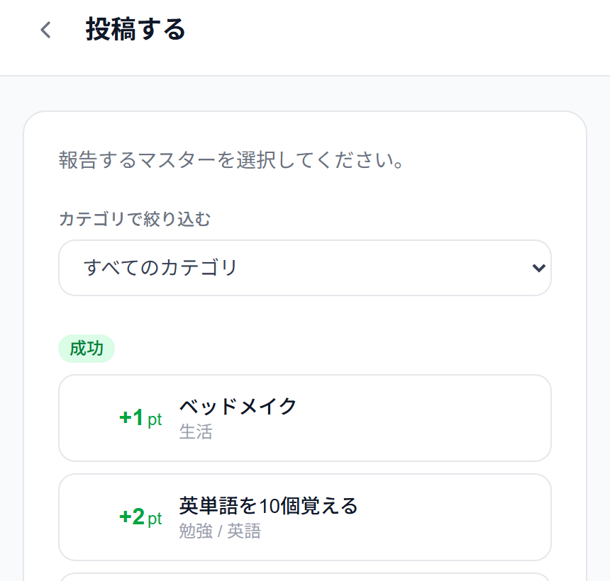Tap the +2 pt point indicator
Screen dimensions: 610x581
(x=141, y=517)
